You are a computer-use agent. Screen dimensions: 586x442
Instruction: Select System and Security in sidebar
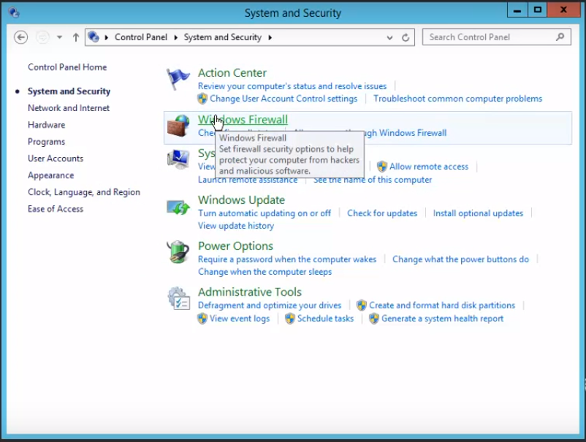point(69,91)
